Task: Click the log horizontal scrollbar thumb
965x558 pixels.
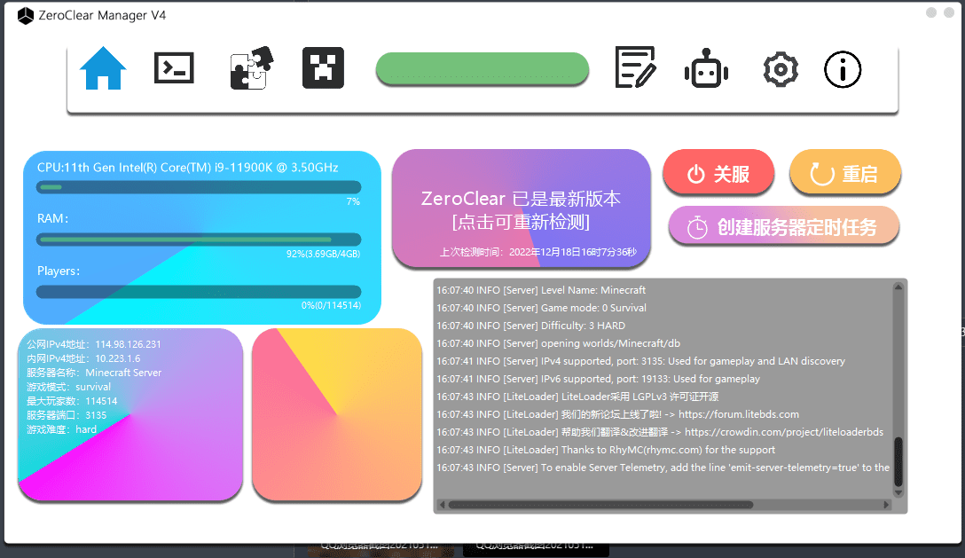Action: [x=600, y=505]
